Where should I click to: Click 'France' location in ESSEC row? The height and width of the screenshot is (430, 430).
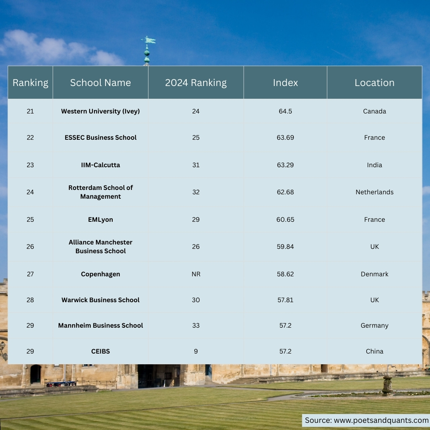point(374,137)
